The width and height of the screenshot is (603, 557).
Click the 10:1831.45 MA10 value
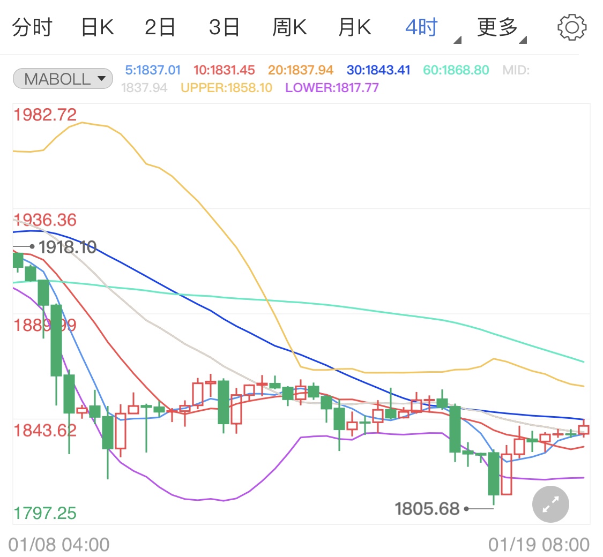click(224, 70)
